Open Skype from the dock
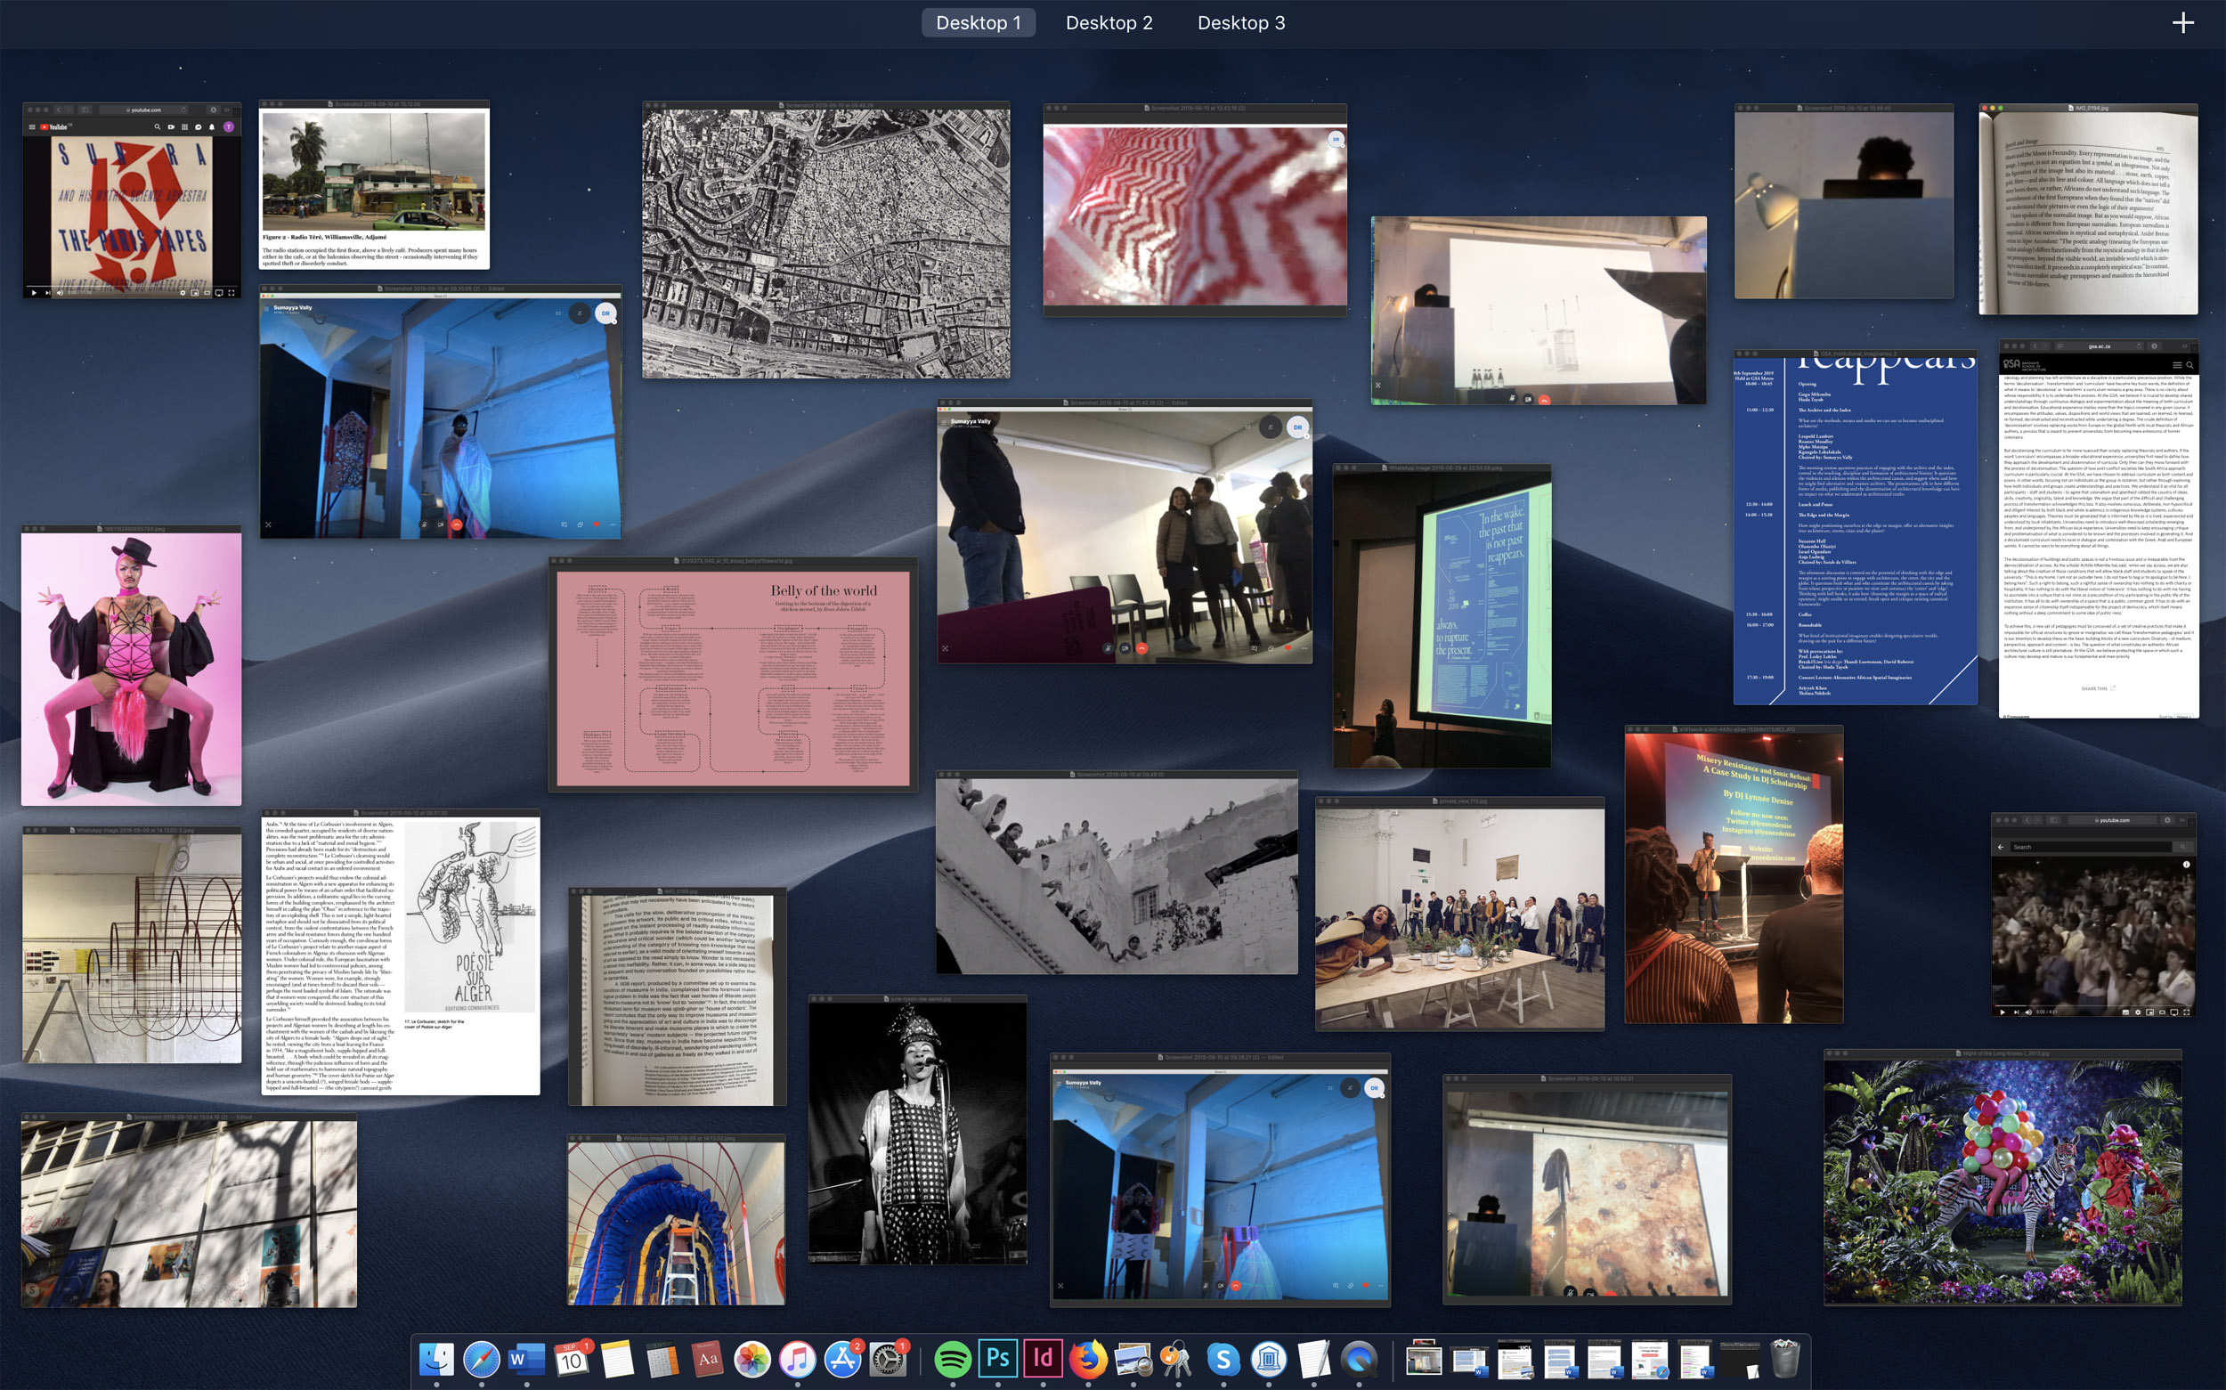2226x1390 pixels. (1223, 1359)
